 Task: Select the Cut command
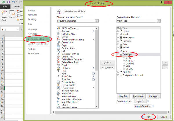tap(63, 51)
